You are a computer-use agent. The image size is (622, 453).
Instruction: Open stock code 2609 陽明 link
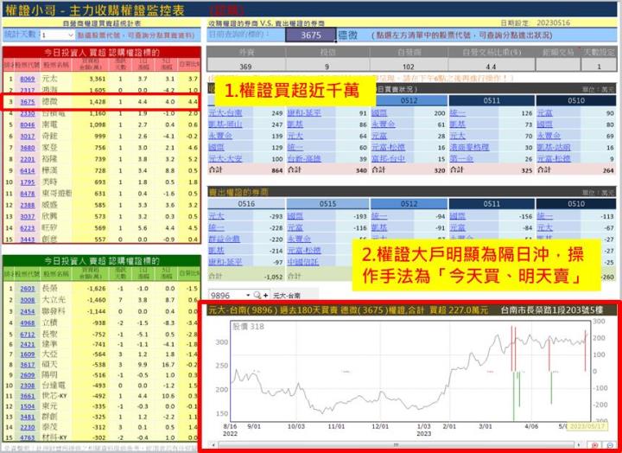[28, 375]
